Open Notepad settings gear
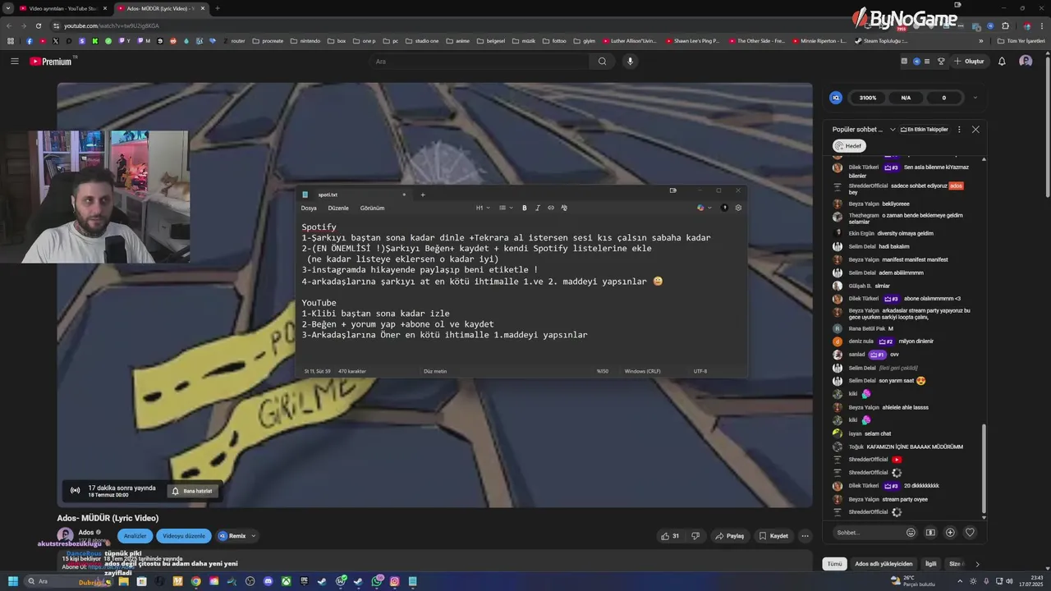The height and width of the screenshot is (591, 1051). coord(738,208)
